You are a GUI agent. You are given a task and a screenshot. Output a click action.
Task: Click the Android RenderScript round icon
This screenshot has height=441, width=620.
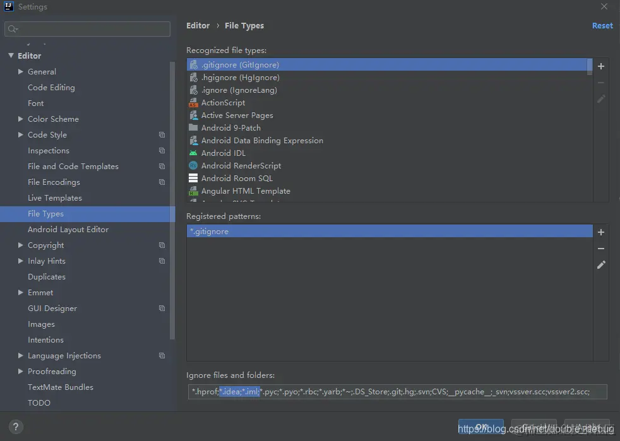tap(193, 165)
